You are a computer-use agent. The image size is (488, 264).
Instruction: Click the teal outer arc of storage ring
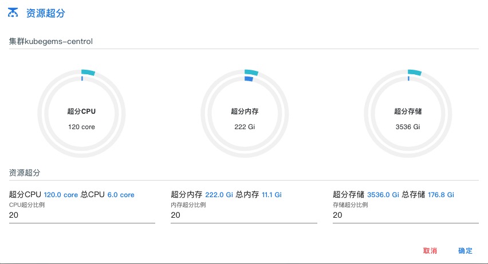[415, 73]
